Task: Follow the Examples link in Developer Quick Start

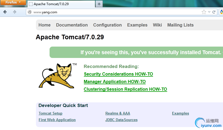Action: 181,113
